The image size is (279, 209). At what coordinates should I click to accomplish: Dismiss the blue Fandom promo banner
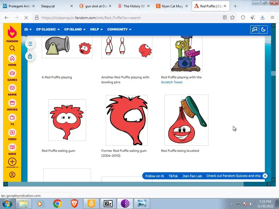(x=265, y=176)
